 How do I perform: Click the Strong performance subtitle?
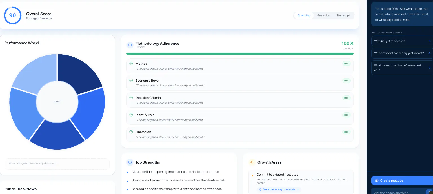click(x=39, y=19)
